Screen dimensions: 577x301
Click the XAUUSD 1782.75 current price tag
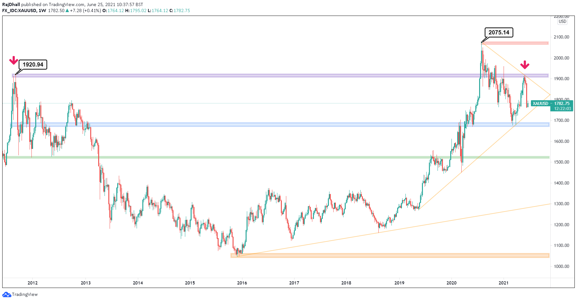pyautogui.click(x=552, y=103)
